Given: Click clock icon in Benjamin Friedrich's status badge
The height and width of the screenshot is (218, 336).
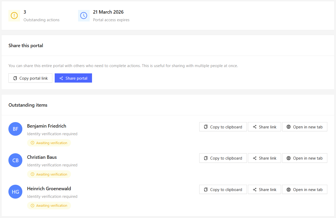Looking at the screenshot, I should pyautogui.click(x=33, y=143).
